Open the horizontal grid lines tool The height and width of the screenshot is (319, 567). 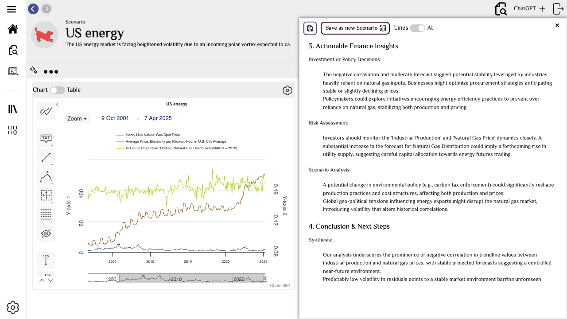click(46, 214)
